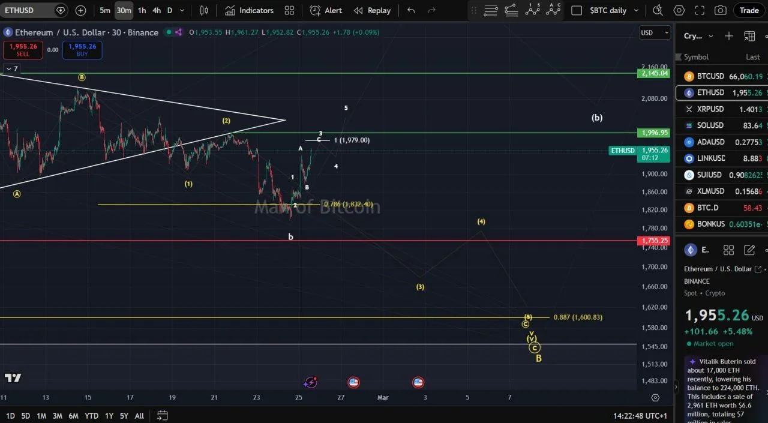Switch chart to the 4h interval
The height and width of the screenshot is (423, 768).
coord(156,10)
